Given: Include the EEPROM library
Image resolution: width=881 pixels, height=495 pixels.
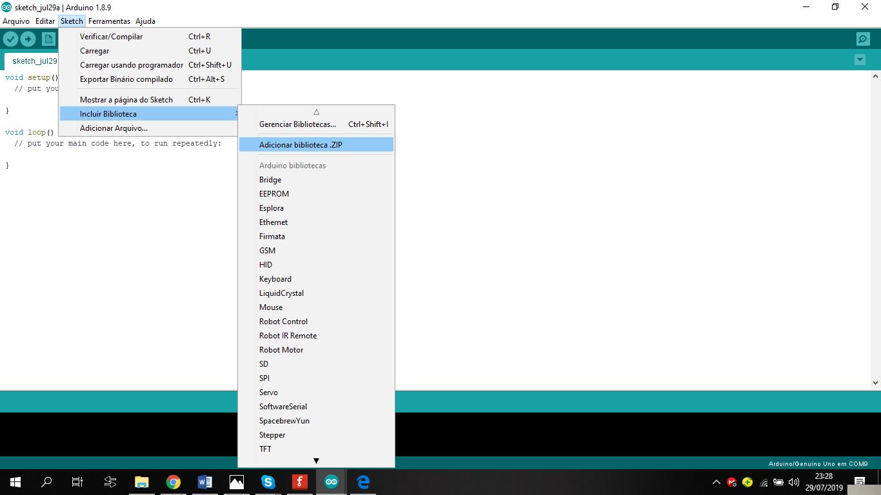Looking at the screenshot, I should click(316, 194).
